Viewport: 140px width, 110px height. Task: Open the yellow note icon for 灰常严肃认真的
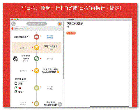[x=36, y=71]
